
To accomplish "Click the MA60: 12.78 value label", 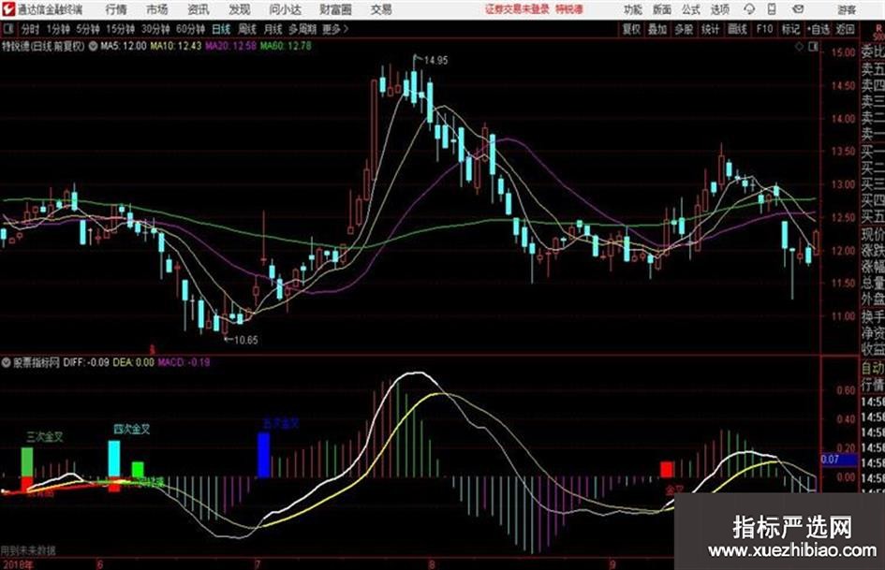I will click(x=286, y=46).
